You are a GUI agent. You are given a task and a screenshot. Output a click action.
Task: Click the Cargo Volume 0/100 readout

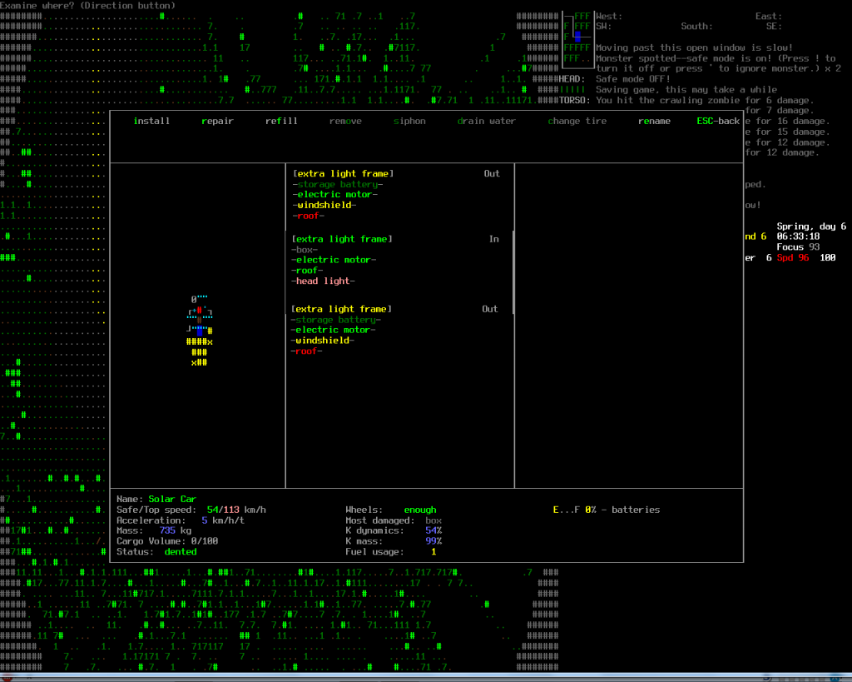[x=167, y=541]
